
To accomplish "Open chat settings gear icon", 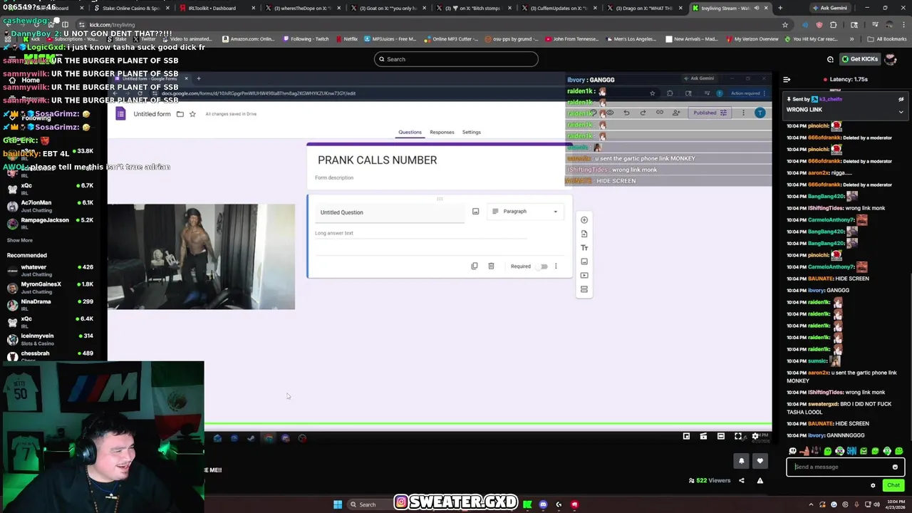I will pos(873,485).
